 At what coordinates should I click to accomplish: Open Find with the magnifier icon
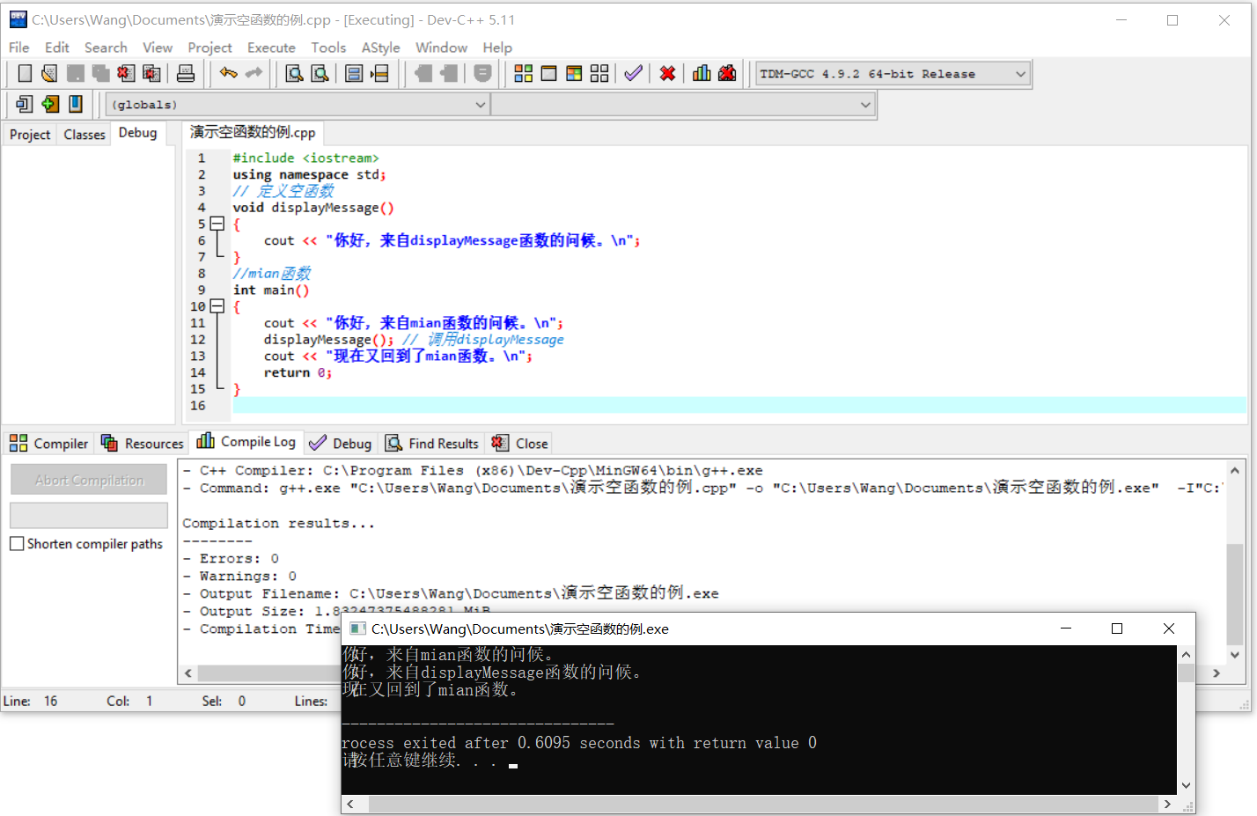click(295, 74)
